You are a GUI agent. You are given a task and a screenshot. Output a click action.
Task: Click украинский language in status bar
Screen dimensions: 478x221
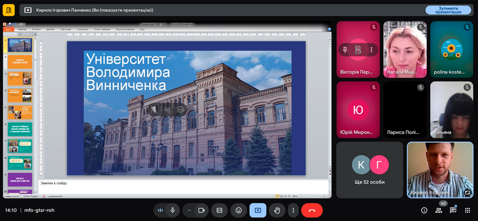(x=55, y=196)
